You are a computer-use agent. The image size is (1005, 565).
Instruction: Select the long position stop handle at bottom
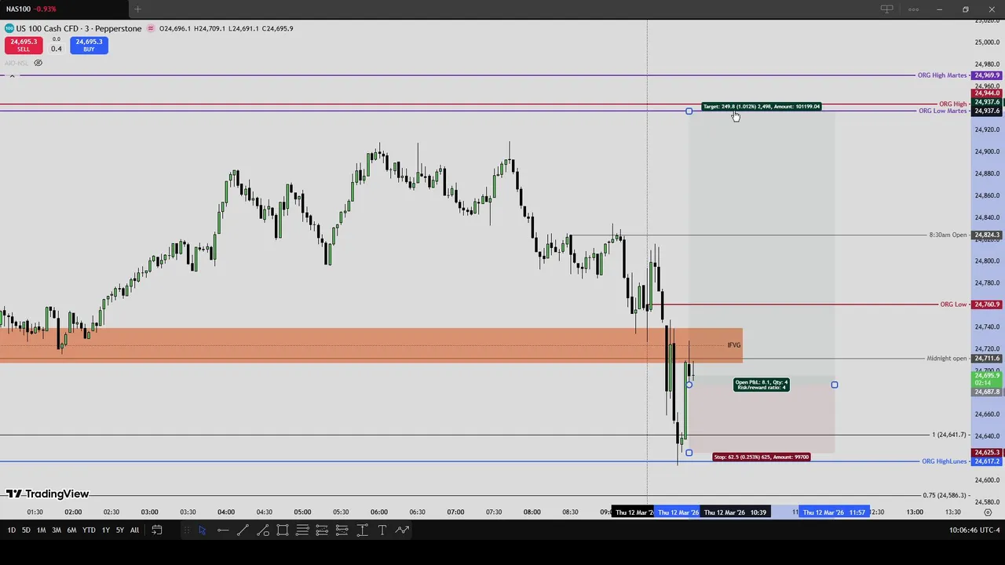click(x=689, y=453)
